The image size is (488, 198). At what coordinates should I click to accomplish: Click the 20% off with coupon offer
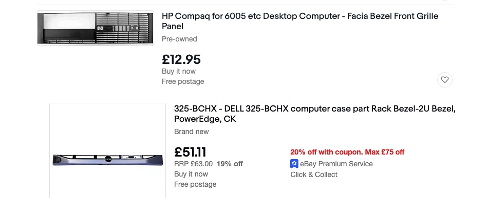[x=347, y=152]
